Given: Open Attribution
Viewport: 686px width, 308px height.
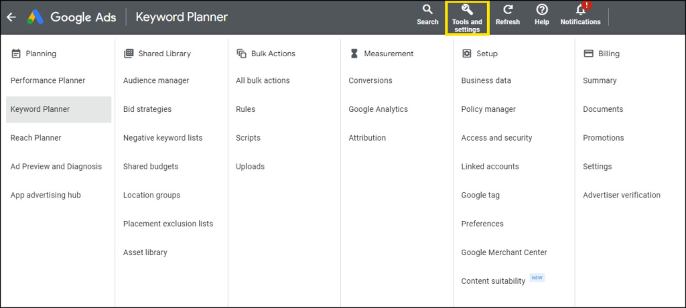Looking at the screenshot, I should pyautogui.click(x=367, y=138).
